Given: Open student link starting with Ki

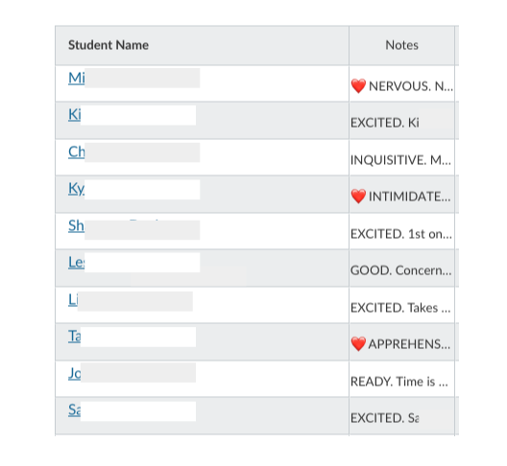Looking at the screenshot, I should tap(74, 115).
